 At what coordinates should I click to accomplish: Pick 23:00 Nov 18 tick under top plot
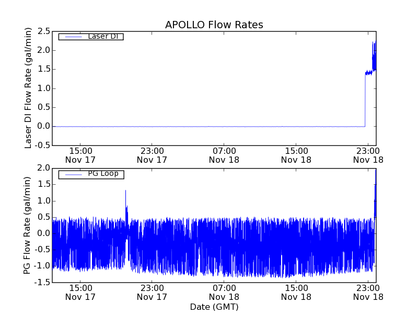(x=368, y=154)
